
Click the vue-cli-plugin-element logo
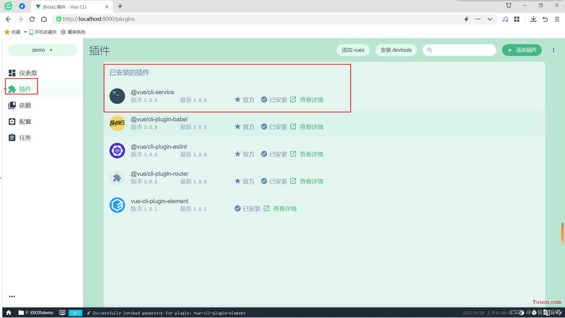point(117,205)
